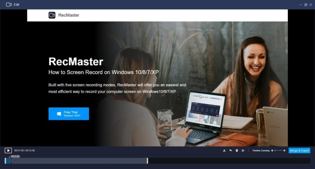Click the Edit camera icon in title bar
This screenshot has width=315, height=169.
tap(9, 5)
